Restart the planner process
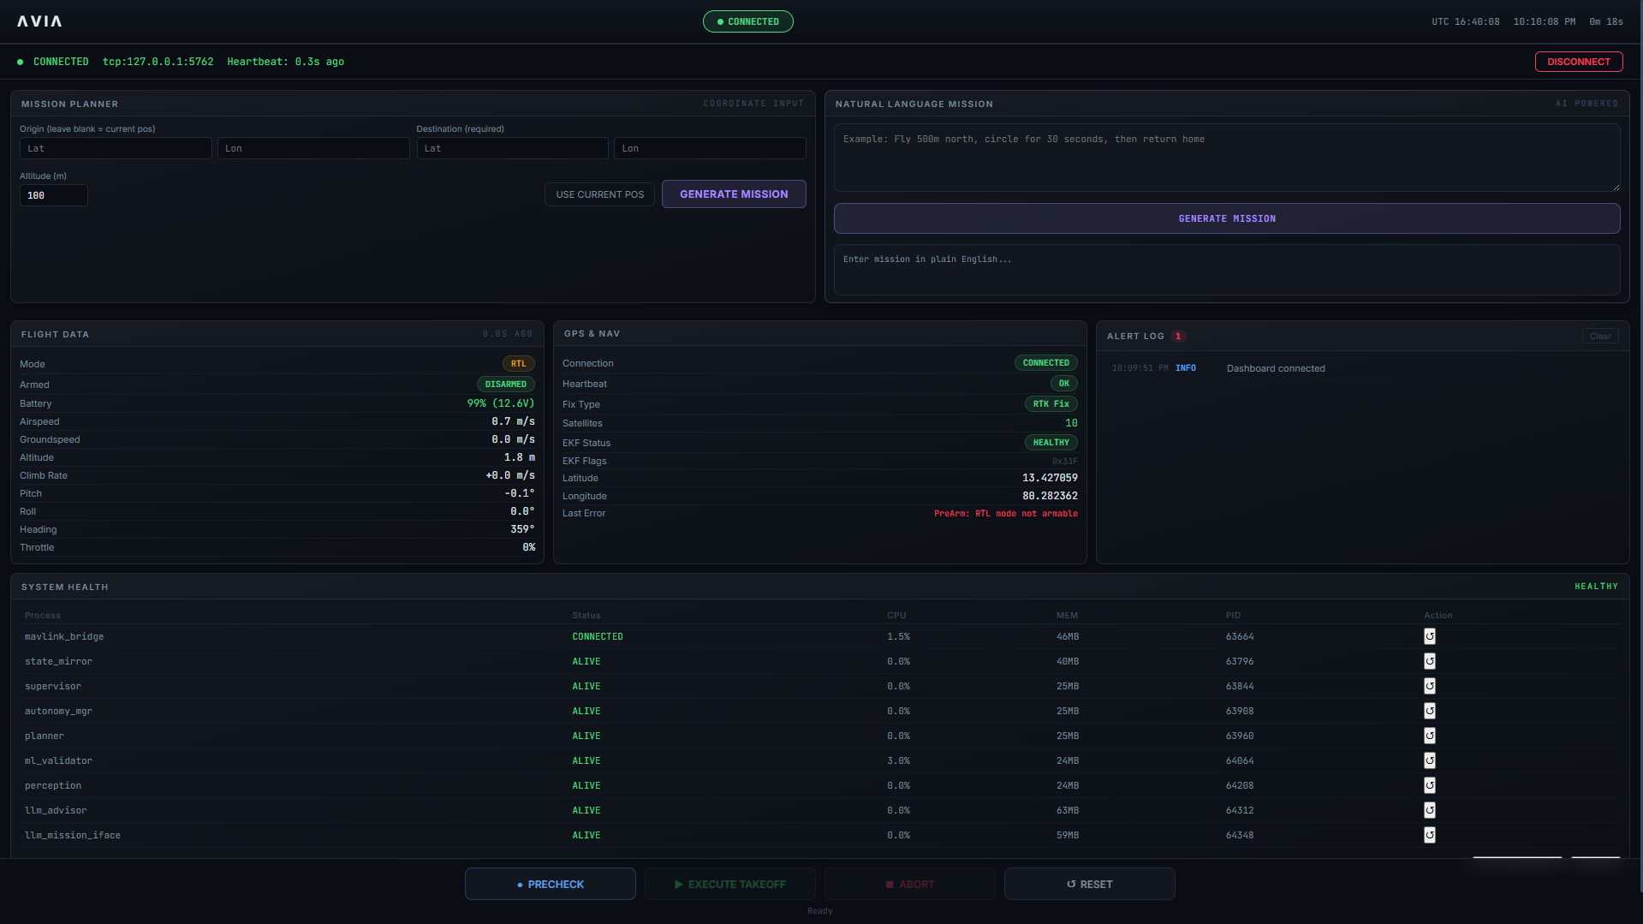The image size is (1643, 924). click(x=1429, y=736)
